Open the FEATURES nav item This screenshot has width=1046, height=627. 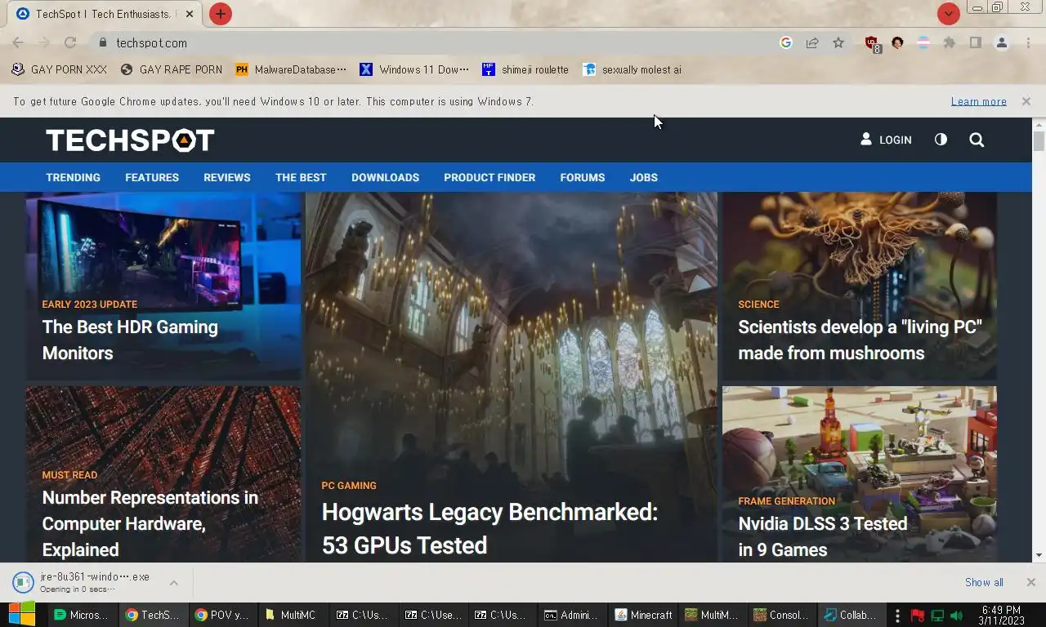[152, 177]
